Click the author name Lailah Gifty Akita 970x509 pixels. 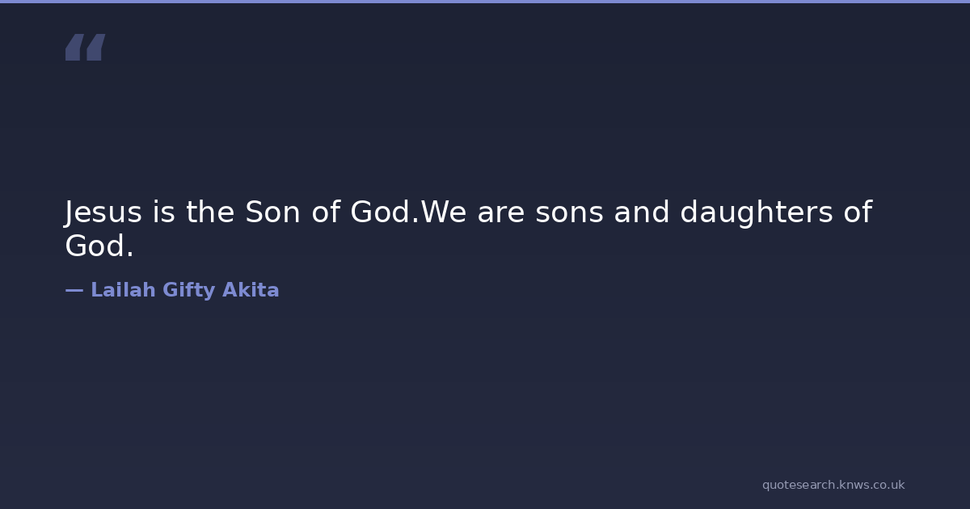coord(184,290)
